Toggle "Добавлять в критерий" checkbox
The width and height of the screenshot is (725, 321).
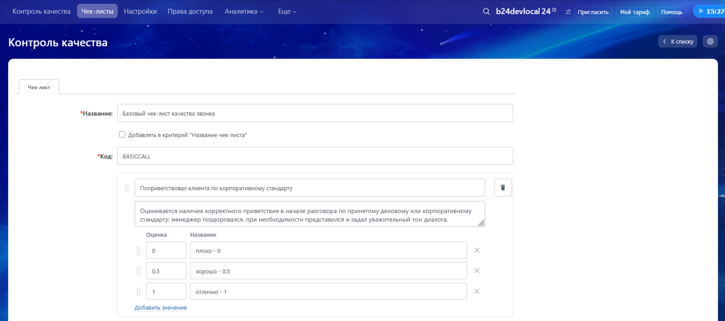[x=122, y=135]
